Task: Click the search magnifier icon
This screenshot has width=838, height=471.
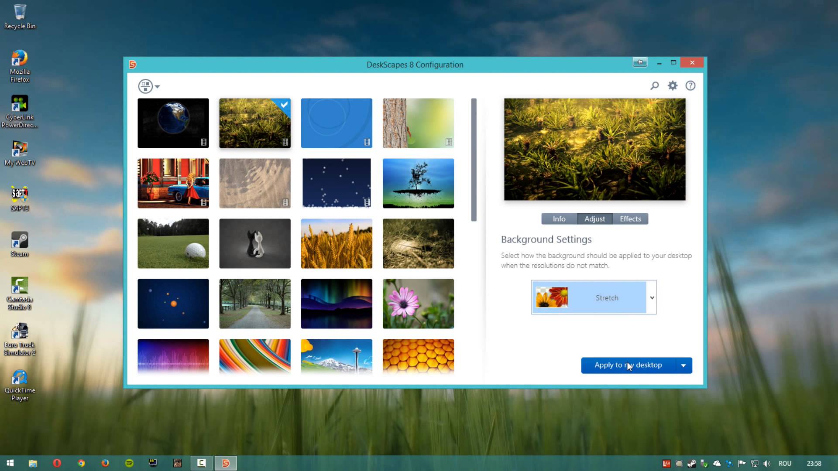Action: pos(654,85)
